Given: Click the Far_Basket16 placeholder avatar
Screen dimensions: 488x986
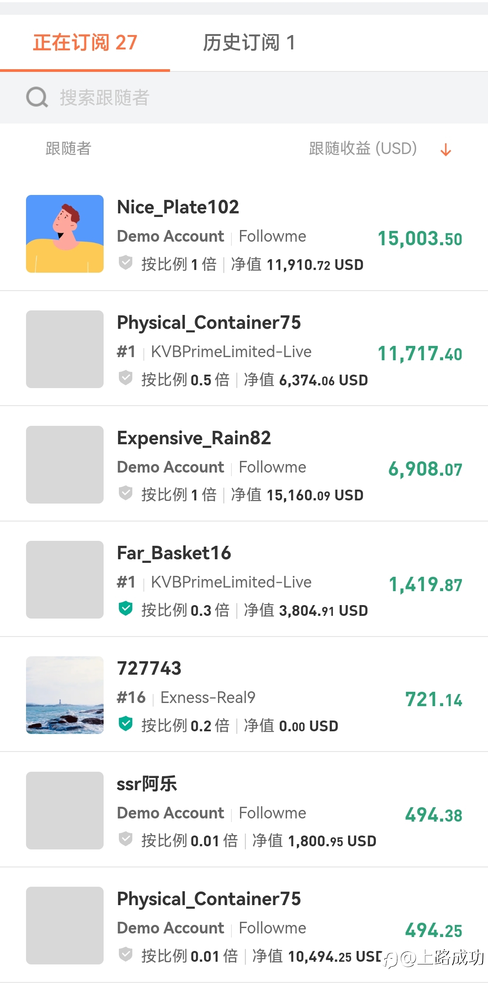Looking at the screenshot, I should tap(65, 579).
